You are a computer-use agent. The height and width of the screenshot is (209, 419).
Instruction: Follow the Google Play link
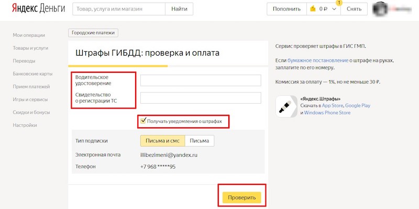(x=358, y=106)
